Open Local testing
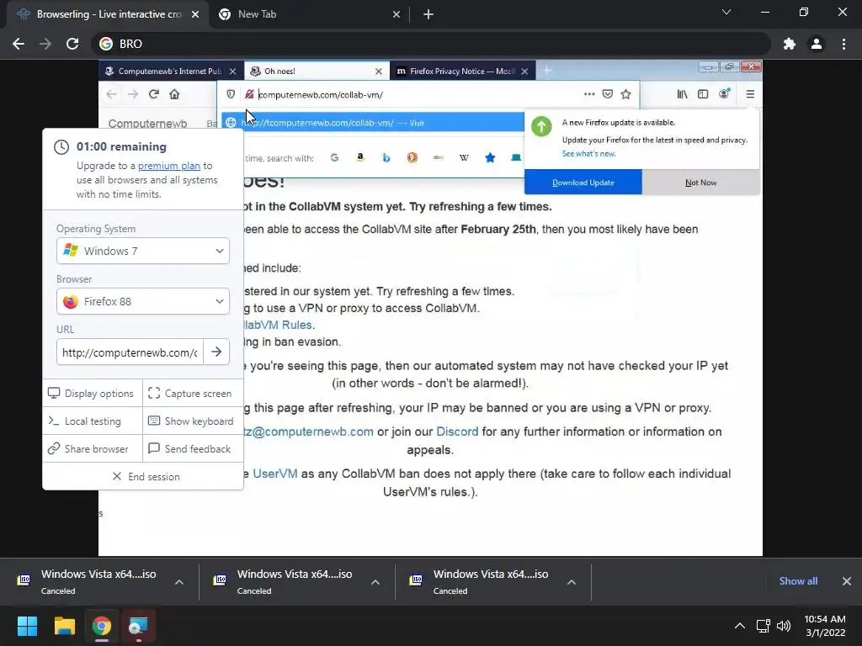 pos(92,421)
